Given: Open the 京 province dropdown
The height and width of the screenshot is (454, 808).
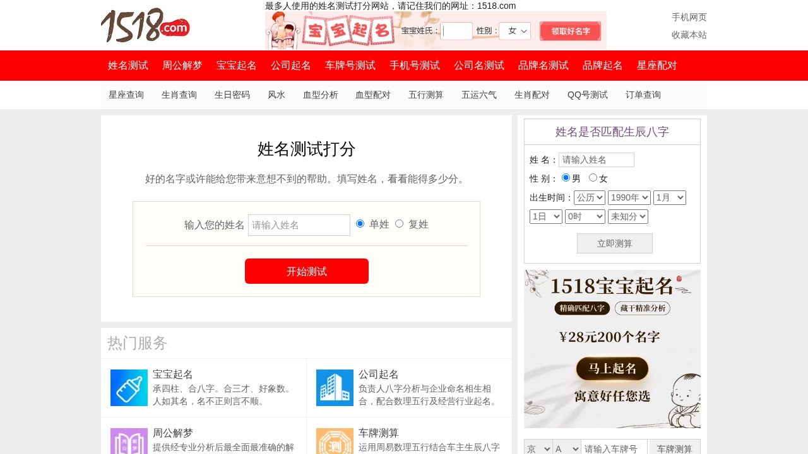Looking at the screenshot, I should coord(537,449).
